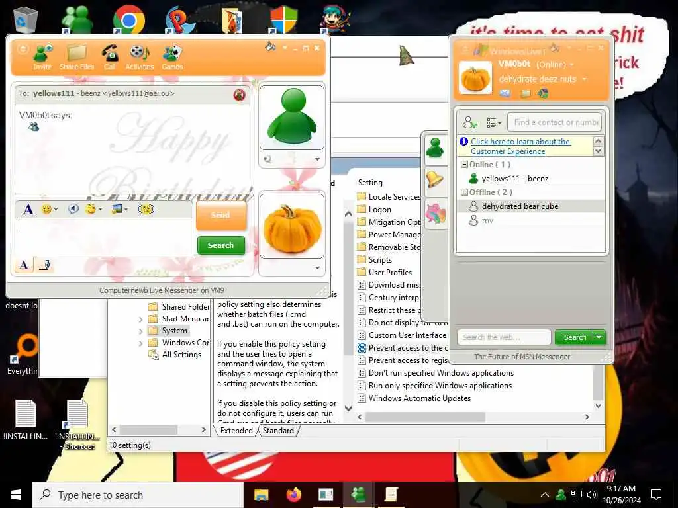Screen dimensions: 678x508
Task: Start a Call from the chat toolbar
Action: [110, 58]
